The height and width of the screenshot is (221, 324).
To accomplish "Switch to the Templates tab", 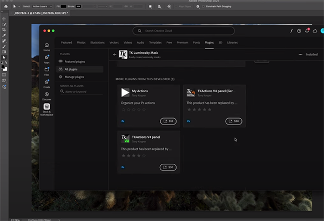I will (x=156, y=43).
